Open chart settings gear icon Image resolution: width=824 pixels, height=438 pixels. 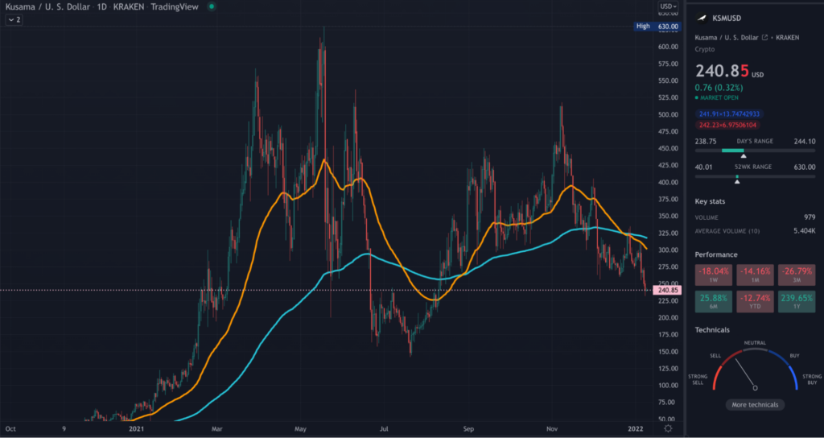point(668,428)
